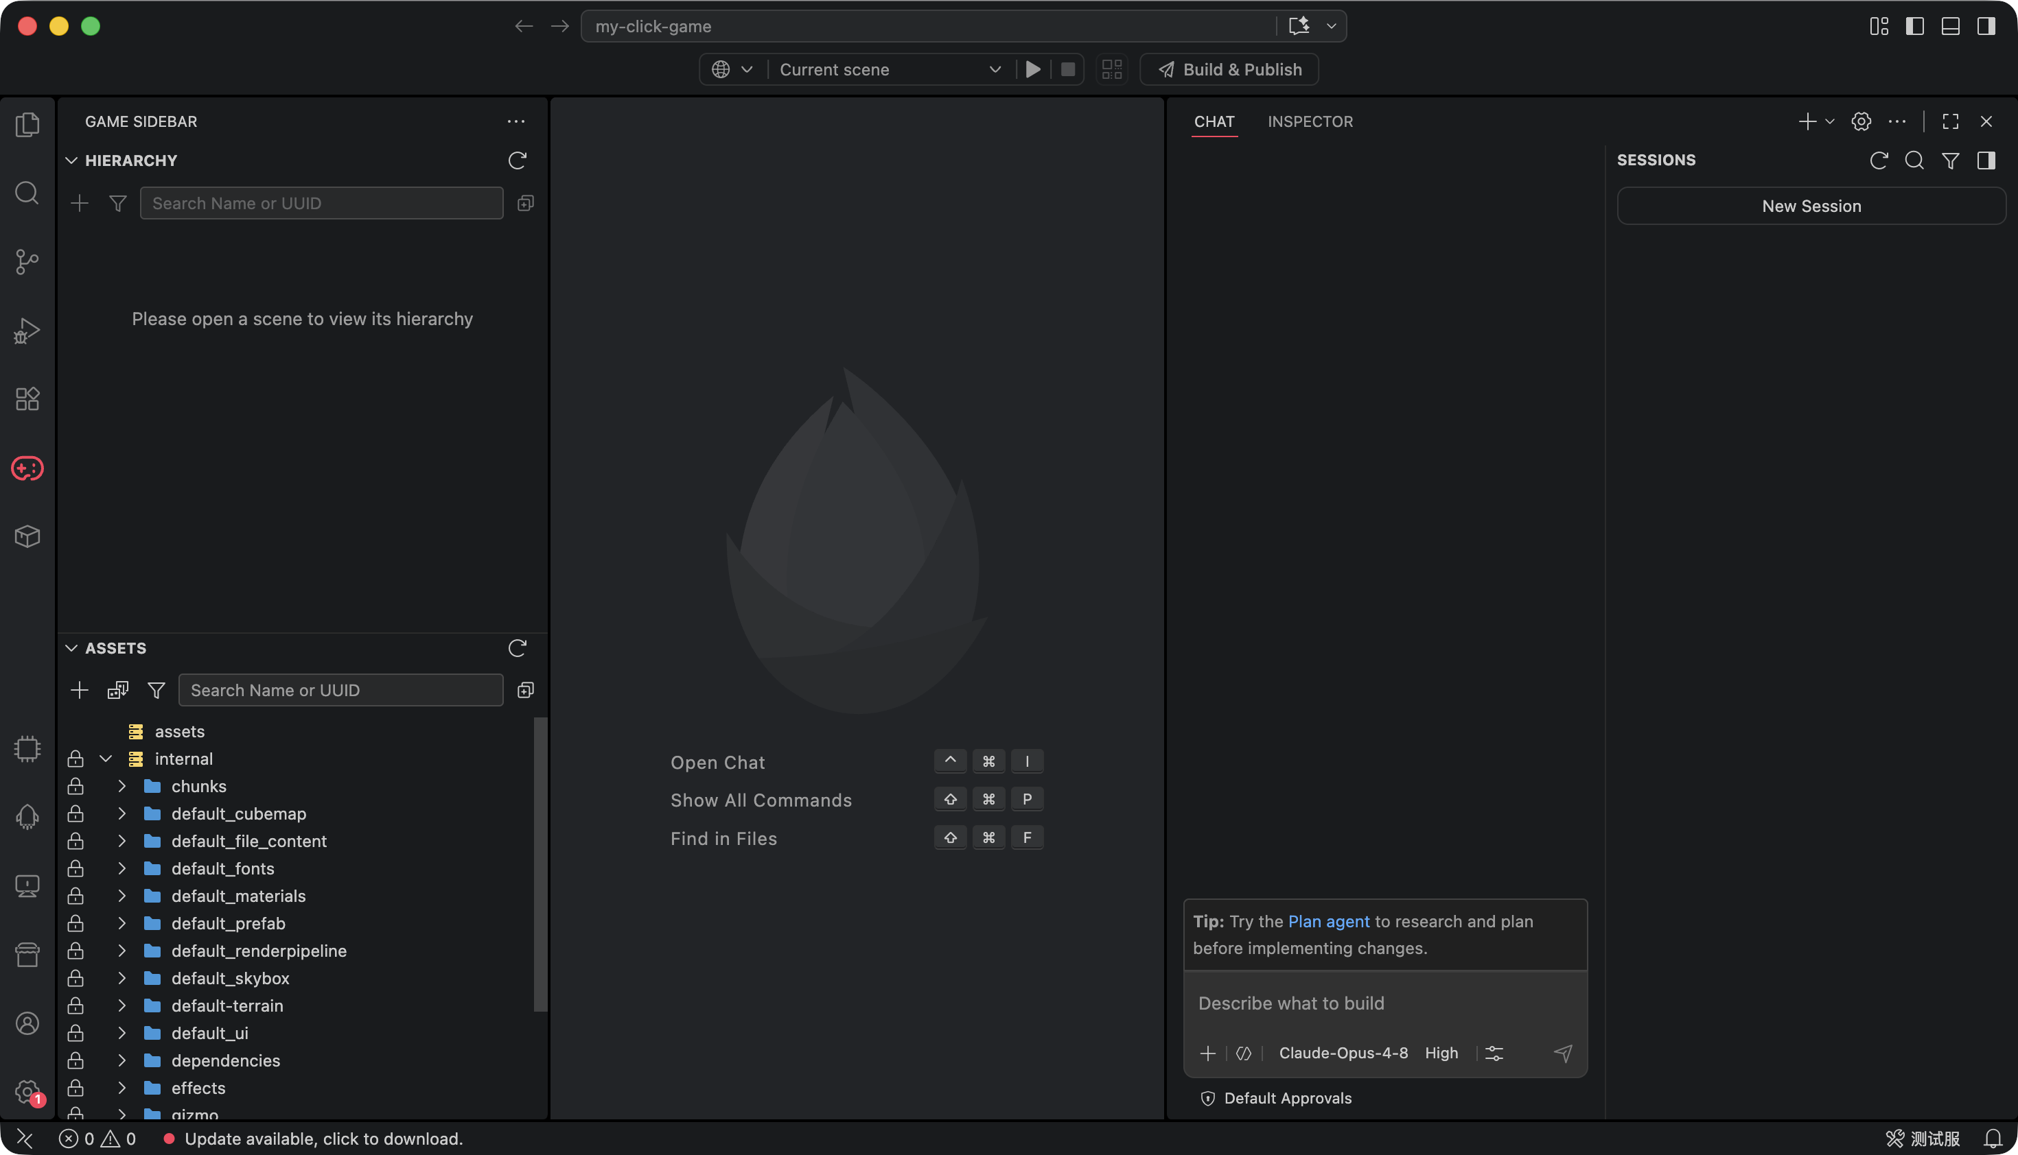Add new asset with plus icon
Screen dimensions: 2018x1155
[x=80, y=690]
